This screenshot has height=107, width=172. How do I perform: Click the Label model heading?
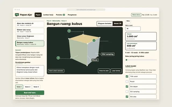click(131, 66)
